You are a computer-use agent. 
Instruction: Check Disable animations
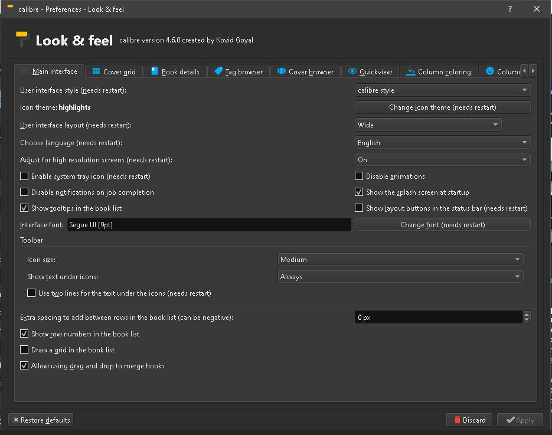[x=359, y=176]
